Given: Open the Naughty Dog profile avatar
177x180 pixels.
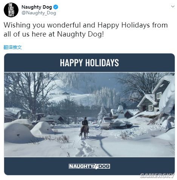Looking at the screenshot, I should click(x=11, y=10).
